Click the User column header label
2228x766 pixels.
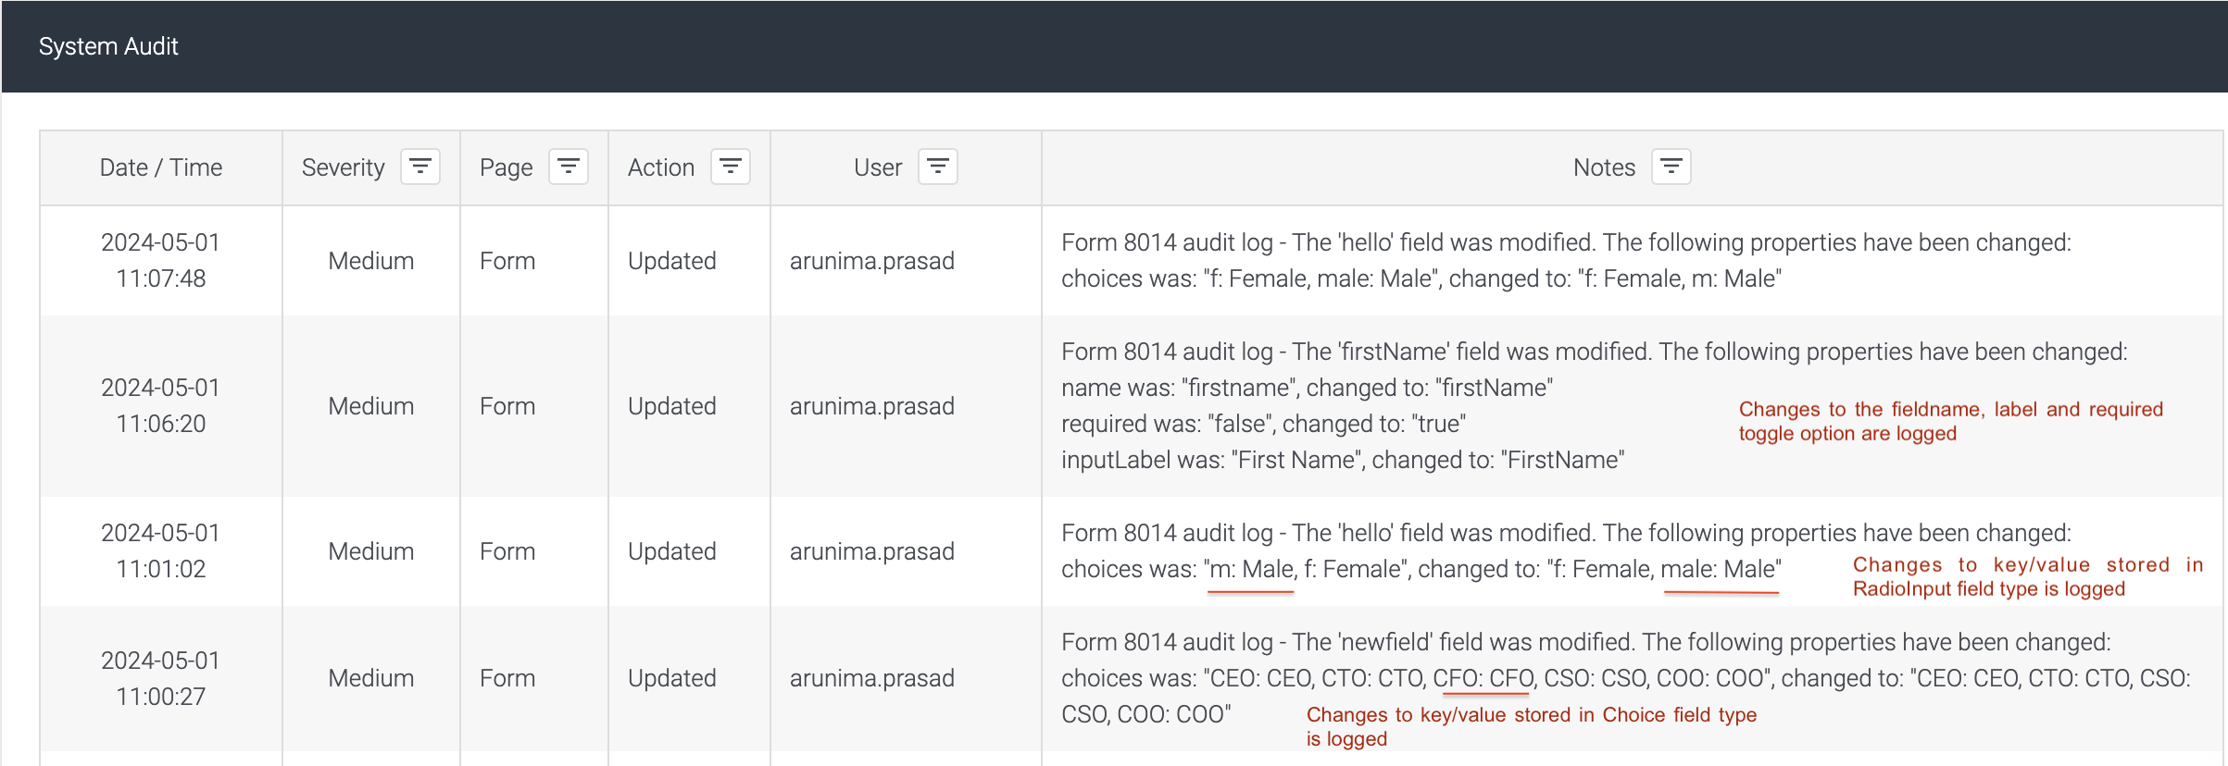tap(877, 167)
